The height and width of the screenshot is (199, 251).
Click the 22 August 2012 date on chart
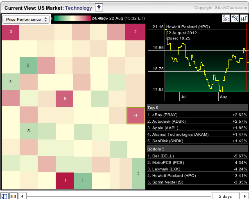[181, 33]
